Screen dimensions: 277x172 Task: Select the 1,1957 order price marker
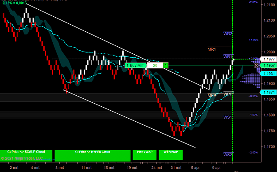pos(268,65)
